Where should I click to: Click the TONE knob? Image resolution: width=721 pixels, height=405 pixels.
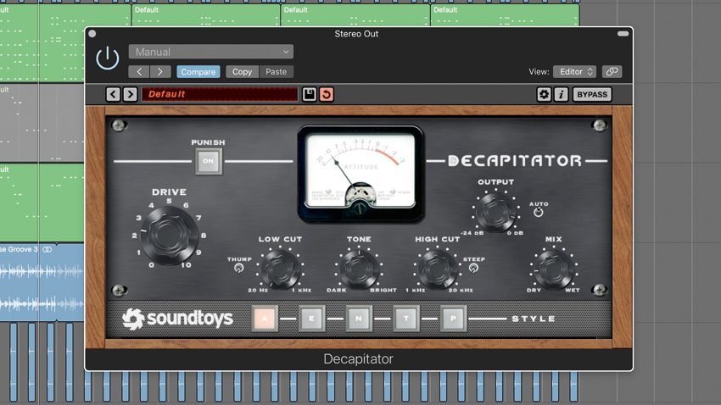pyautogui.click(x=359, y=269)
